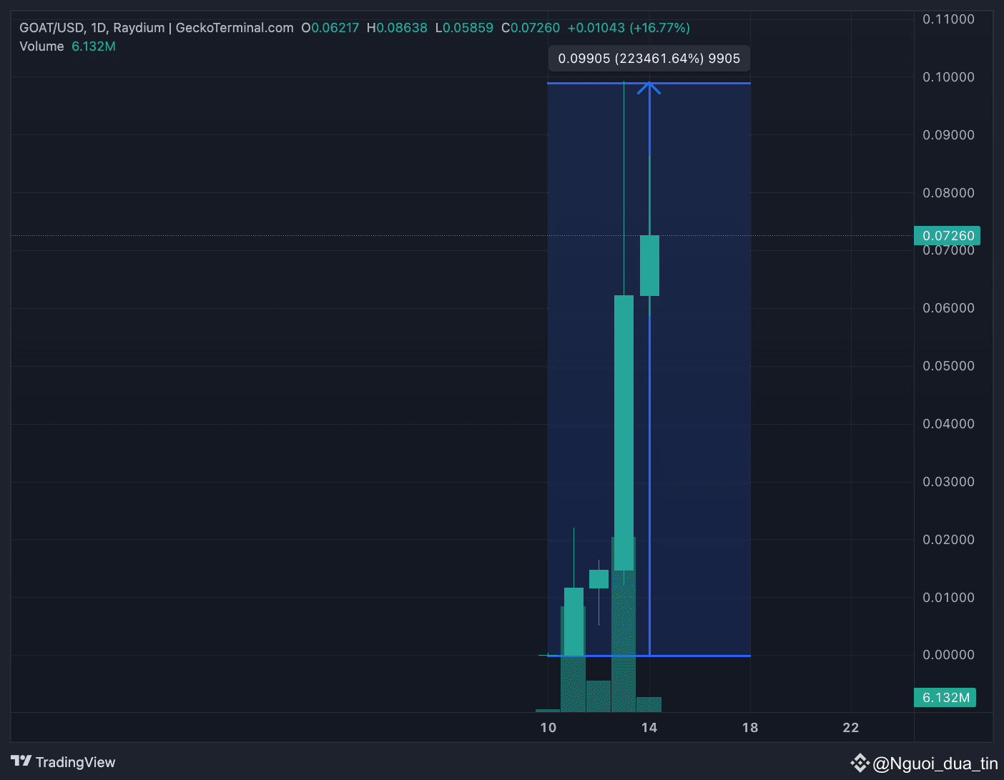Click the date 14 on the time axis
This screenshot has height=780, width=1004.
point(649,727)
